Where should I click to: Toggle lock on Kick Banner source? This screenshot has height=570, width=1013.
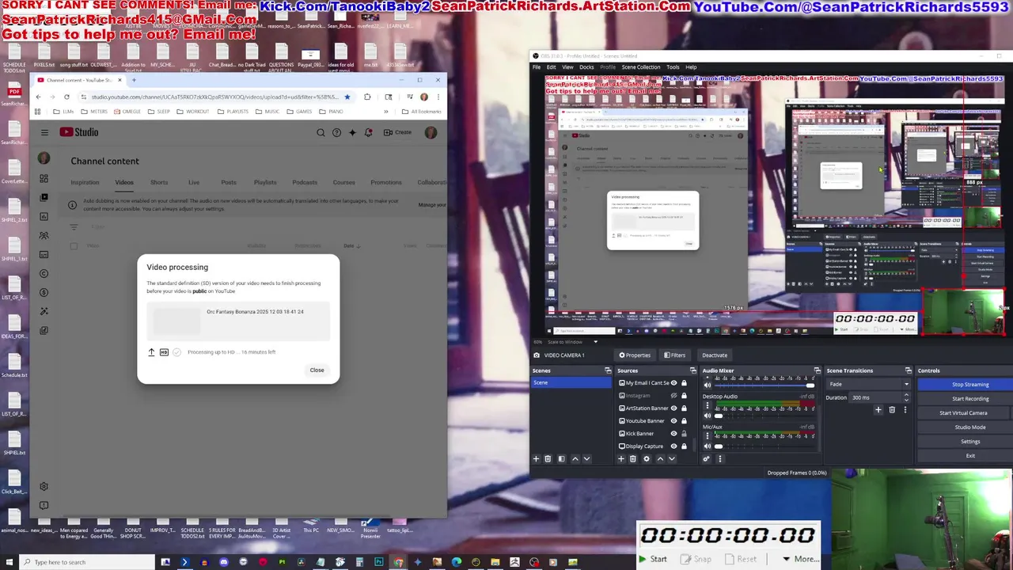tap(685, 434)
